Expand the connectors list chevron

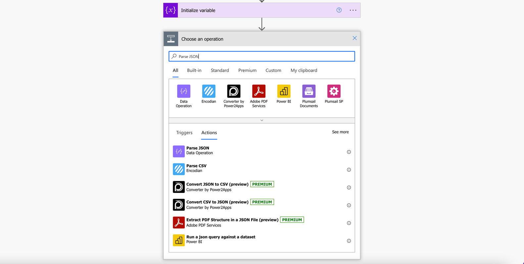pos(262,120)
